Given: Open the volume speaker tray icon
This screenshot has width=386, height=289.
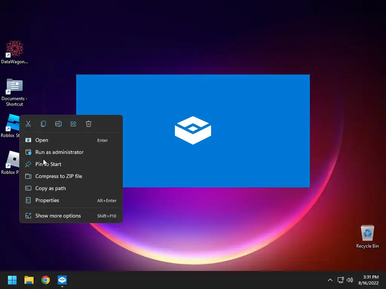Looking at the screenshot, I should 350,280.
